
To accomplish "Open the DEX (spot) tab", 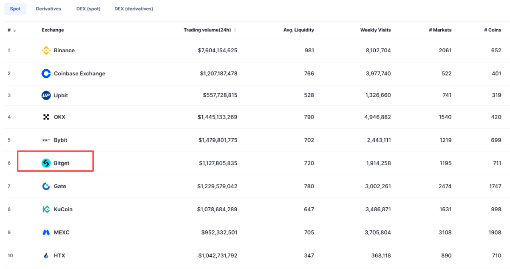I will click(88, 9).
